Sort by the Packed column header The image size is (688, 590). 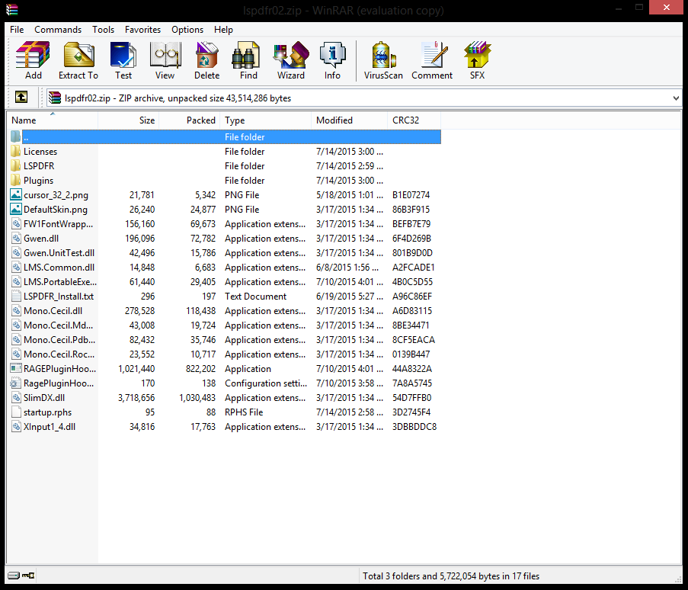point(189,120)
